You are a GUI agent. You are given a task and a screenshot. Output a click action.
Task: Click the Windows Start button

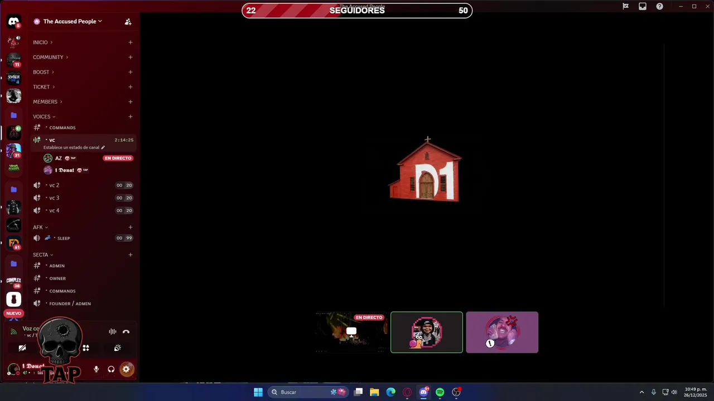coord(258,392)
